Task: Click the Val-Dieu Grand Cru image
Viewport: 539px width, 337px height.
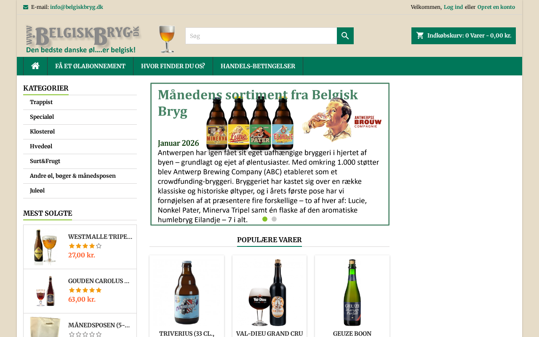Action: click(269, 292)
